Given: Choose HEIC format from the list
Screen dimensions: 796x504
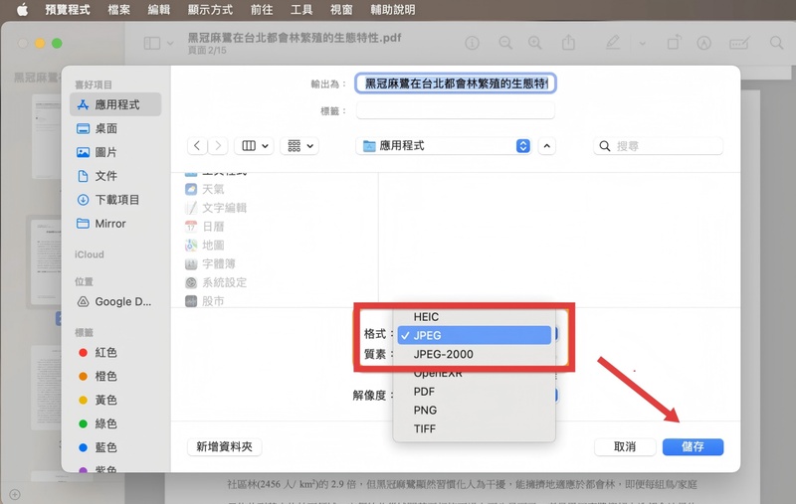Looking at the screenshot, I should (426, 317).
